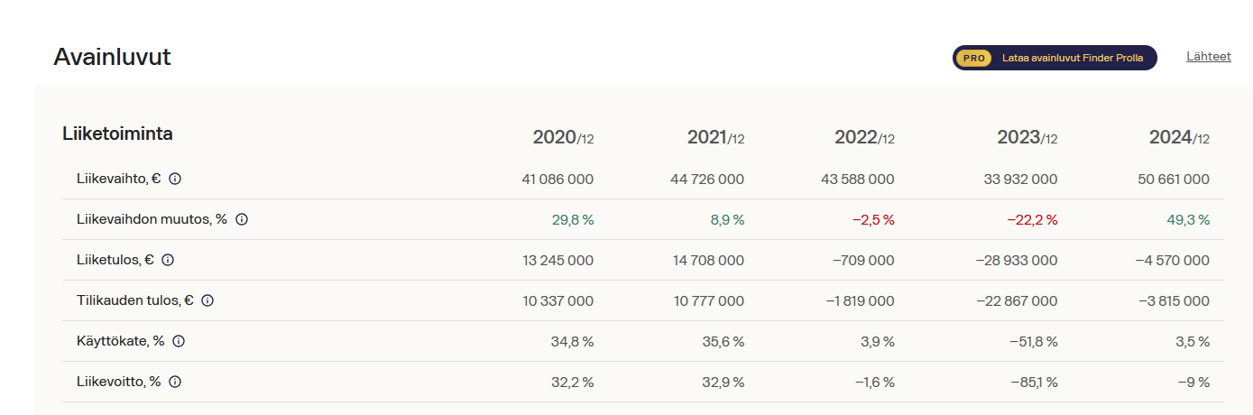
Task: Show info for Tilikauden tulos, €
Action: pos(207,300)
